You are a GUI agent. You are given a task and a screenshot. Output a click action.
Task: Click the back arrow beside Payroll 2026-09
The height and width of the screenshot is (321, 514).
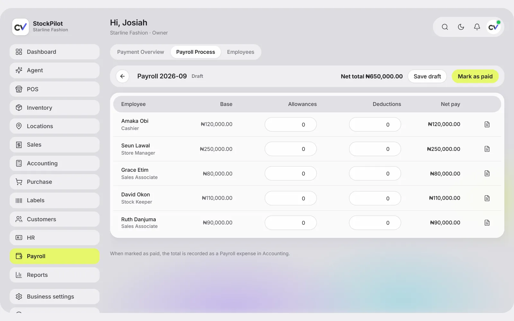122,76
